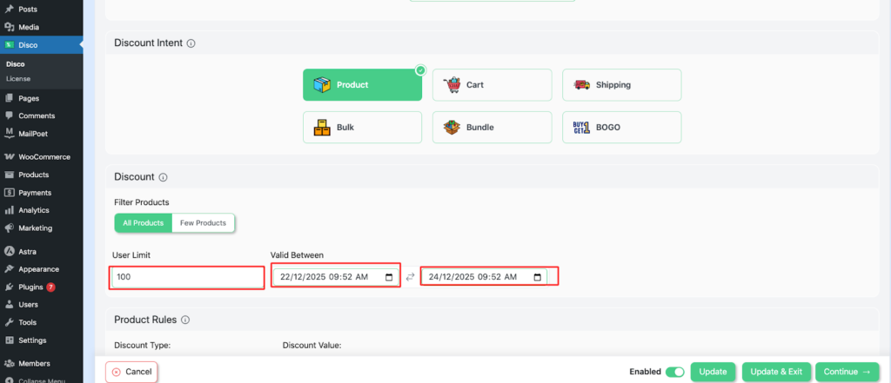Click the Collapse Menu icon
The height and width of the screenshot is (383, 891).
9,380
